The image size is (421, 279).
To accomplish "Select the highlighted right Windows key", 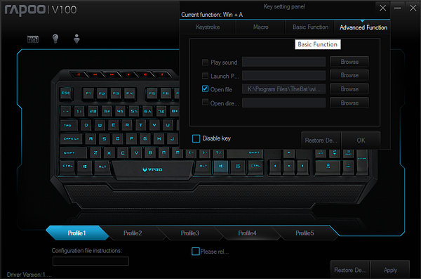I will (220, 167).
